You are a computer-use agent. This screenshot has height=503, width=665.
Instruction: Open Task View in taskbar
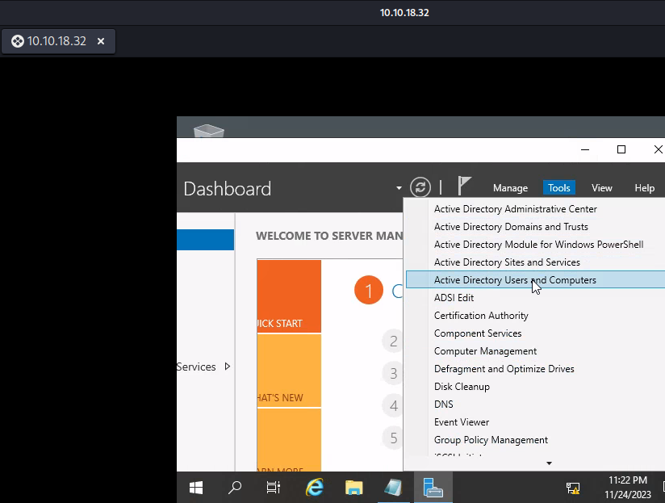(274, 488)
